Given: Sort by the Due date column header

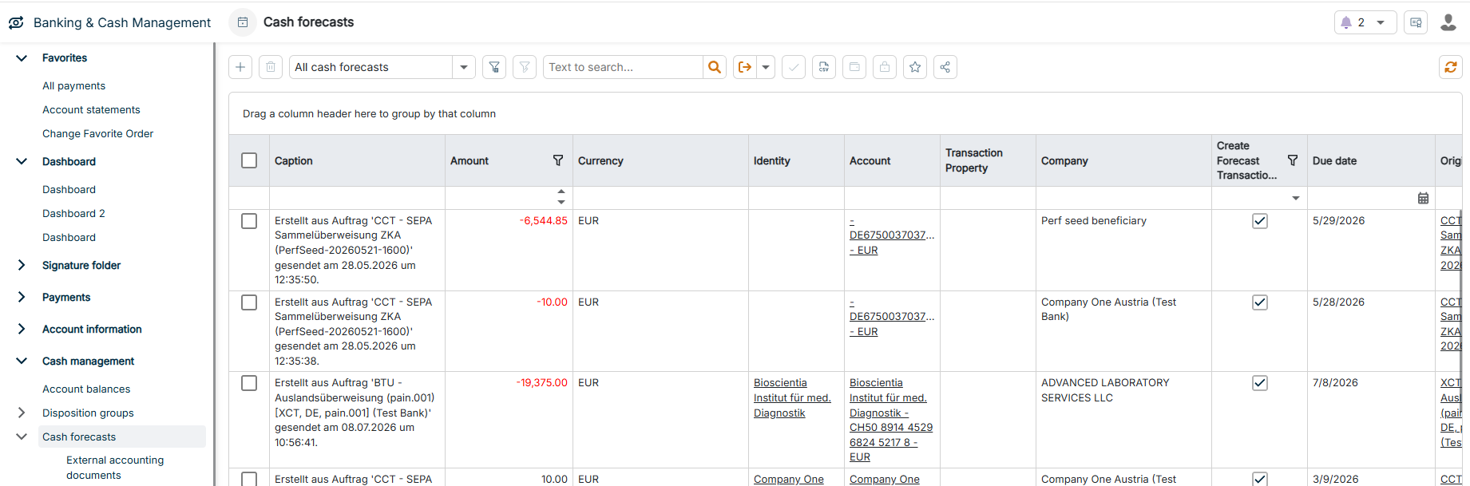Looking at the screenshot, I should point(1334,160).
